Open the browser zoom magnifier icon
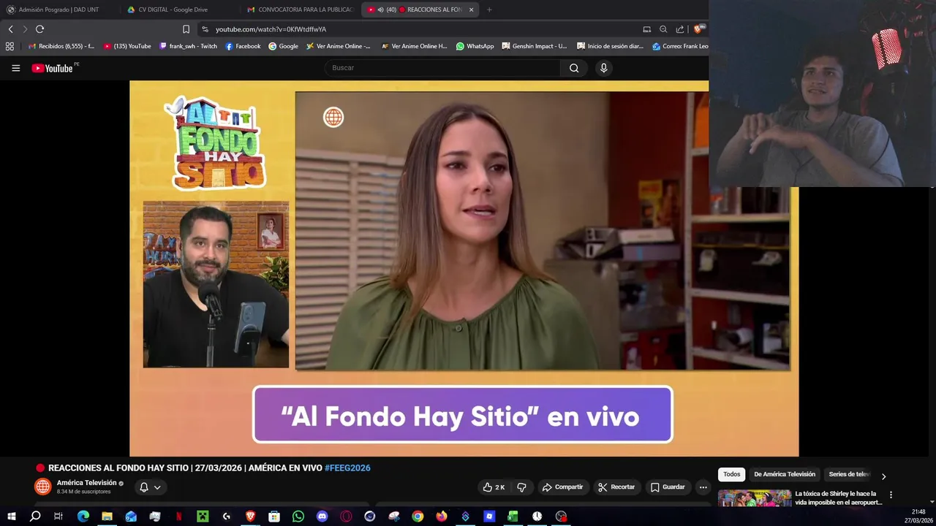The image size is (936, 526). [663, 29]
